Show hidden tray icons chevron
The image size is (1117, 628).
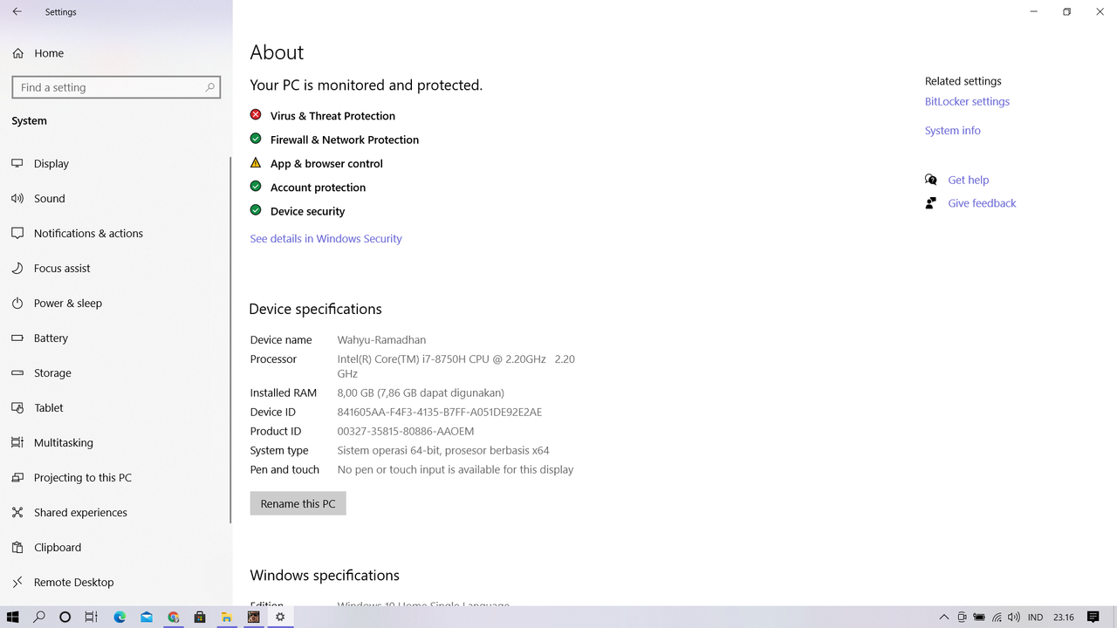(x=943, y=617)
